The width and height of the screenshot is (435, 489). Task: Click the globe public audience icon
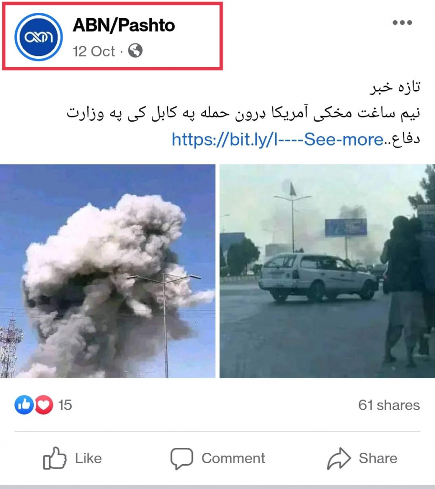pos(135,51)
